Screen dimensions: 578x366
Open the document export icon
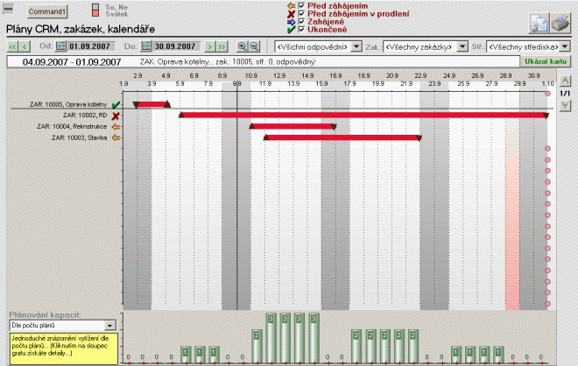(x=539, y=24)
